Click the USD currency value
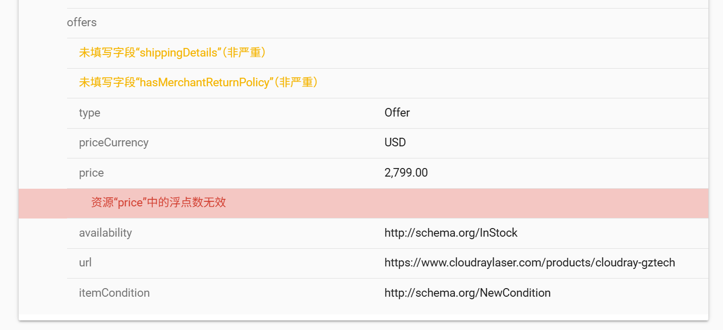Image resolution: width=723 pixels, height=330 pixels. coord(395,143)
